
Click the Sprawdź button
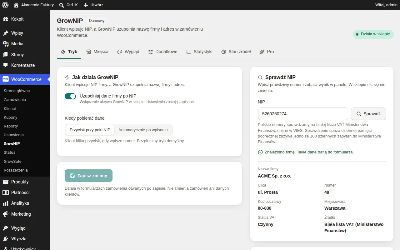point(368,114)
